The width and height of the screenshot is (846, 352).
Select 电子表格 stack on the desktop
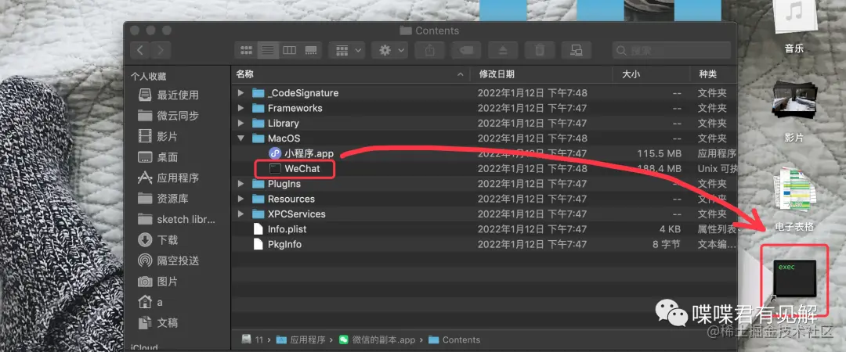[x=794, y=200]
